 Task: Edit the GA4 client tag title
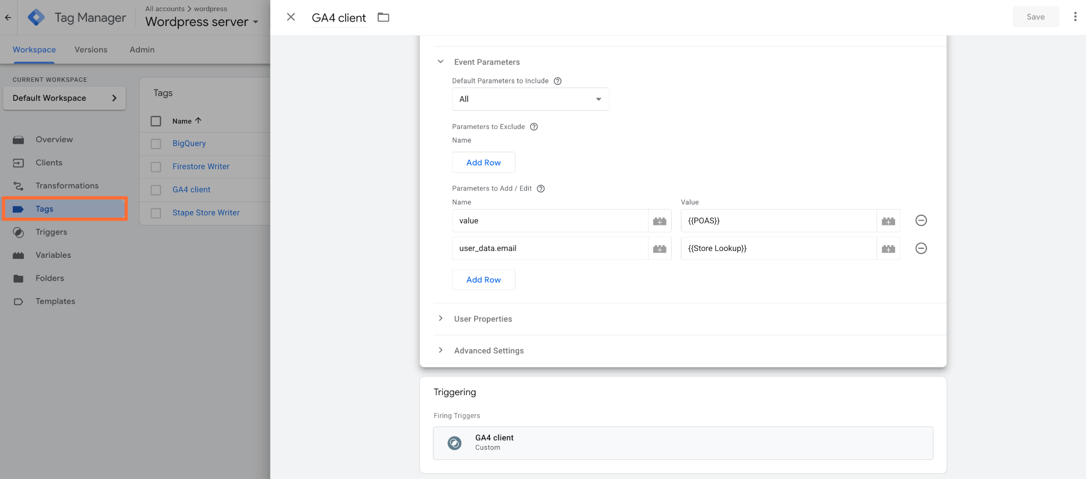[x=339, y=18]
